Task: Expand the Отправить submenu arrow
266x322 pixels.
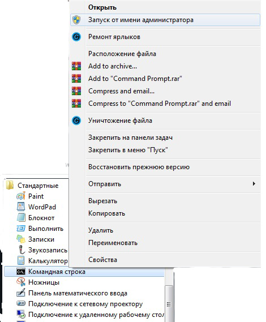Action: (x=254, y=184)
